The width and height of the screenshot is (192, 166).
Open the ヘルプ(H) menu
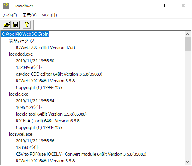(49, 15)
